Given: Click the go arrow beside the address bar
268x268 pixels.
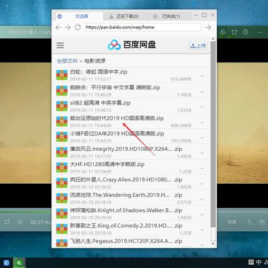Looking at the screenshot, I should coord(208,27).
